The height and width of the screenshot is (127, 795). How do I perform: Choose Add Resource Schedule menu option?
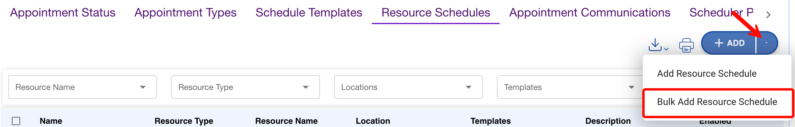pos(707,73)
